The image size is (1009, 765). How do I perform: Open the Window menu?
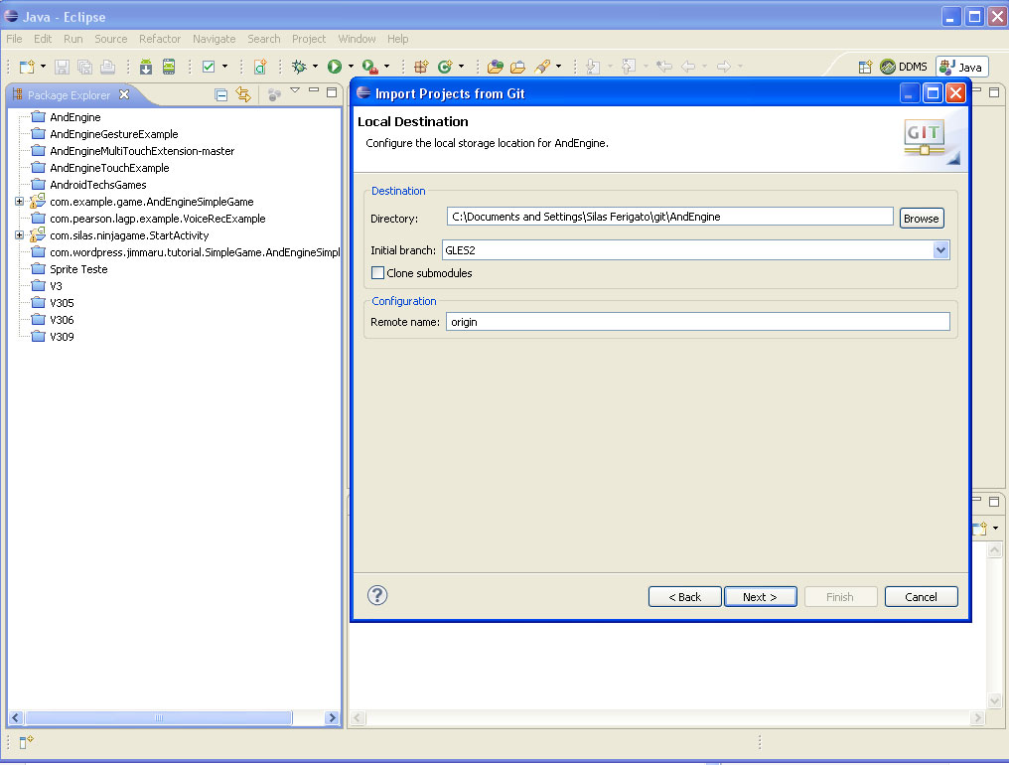(357, 39)
